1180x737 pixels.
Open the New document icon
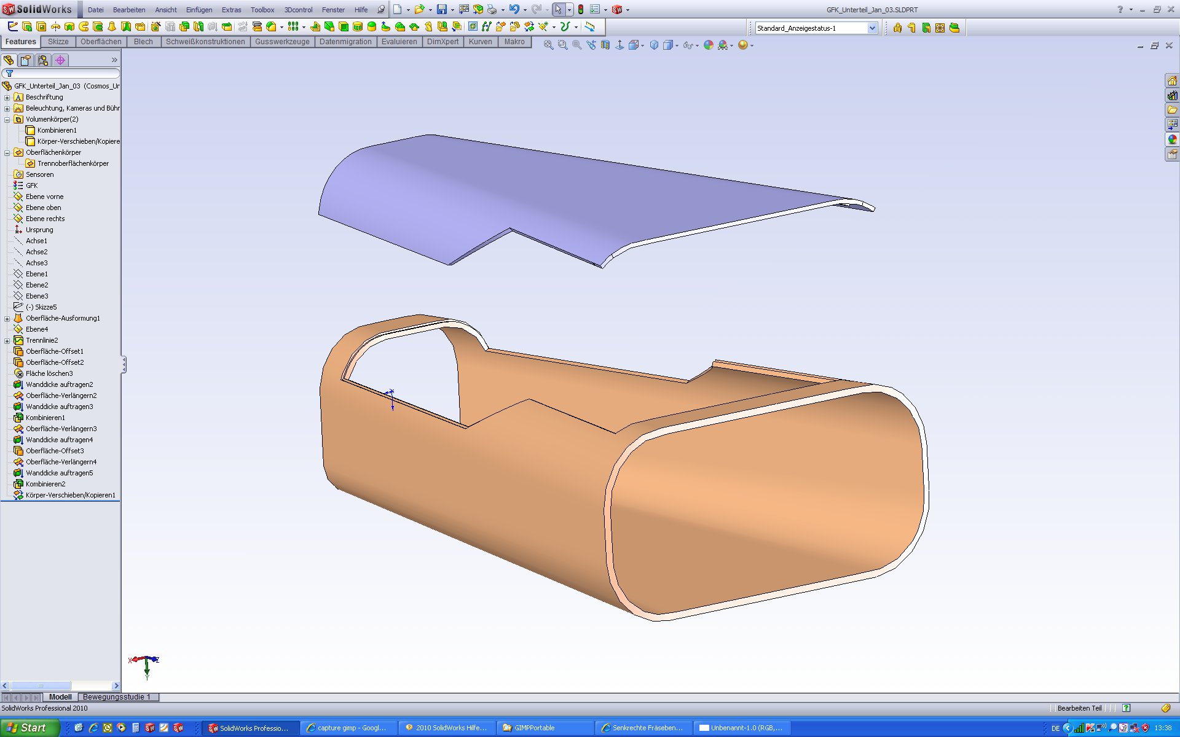(x=398, y=9)
